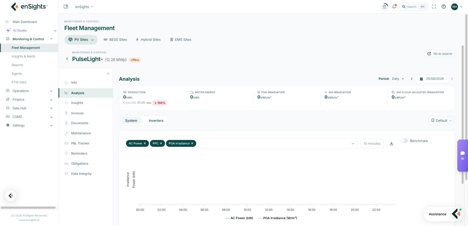Viewport: 468px width, 226px height.
Task: Enable the Benchmark toggle
Action: click(404, 141)
